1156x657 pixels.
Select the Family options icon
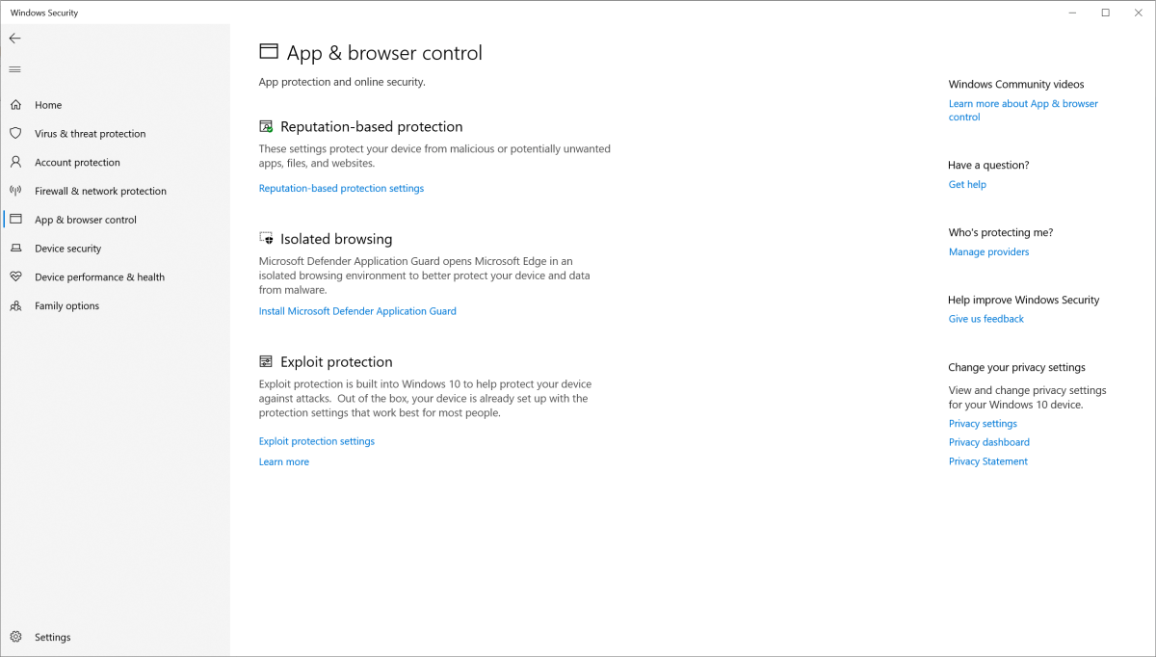pyautogui.click(x=15, y=305)
